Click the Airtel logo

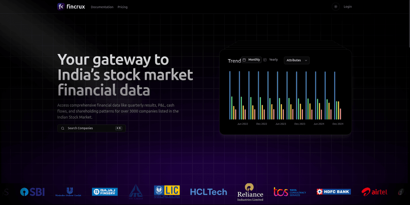click(374, 192)
